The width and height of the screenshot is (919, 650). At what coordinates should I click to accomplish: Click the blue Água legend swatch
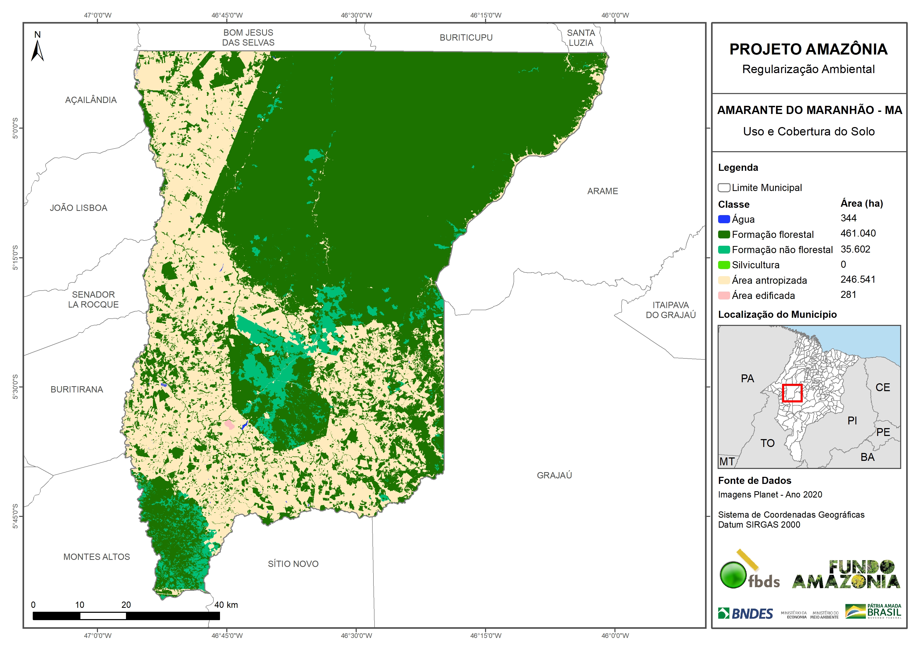pyautogui.click(x=724, y=219)
